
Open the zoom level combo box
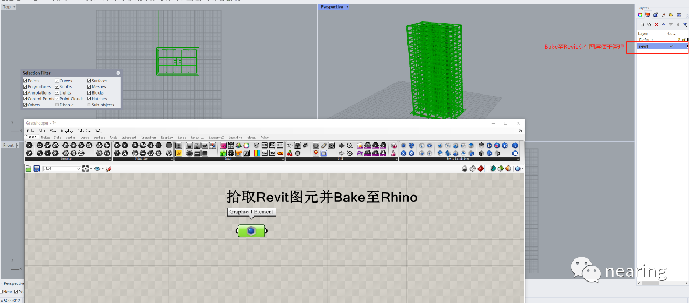(62, 169)
